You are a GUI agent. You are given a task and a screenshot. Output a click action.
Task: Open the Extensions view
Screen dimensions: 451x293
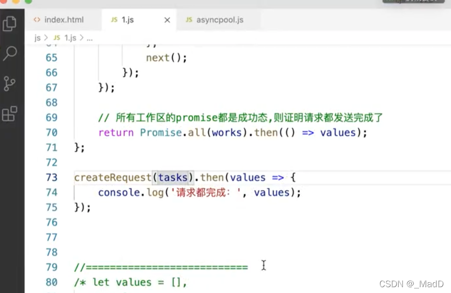coord(10,114)
